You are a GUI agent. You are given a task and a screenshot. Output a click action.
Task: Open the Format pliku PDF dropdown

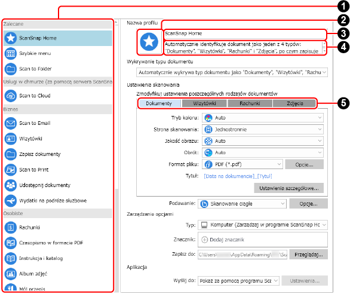pos(242,164)
